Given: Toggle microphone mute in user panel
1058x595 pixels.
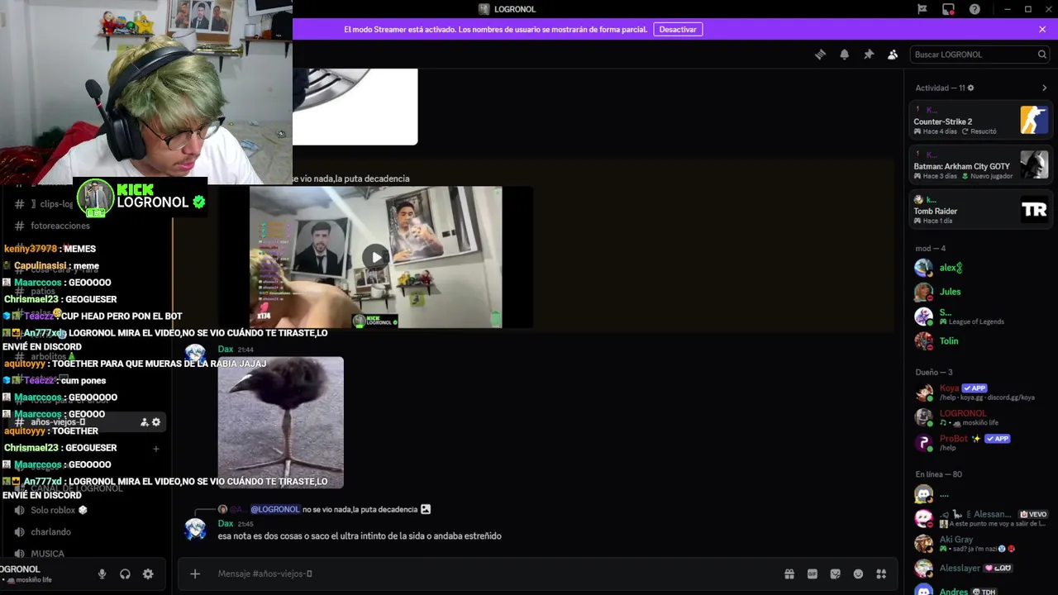Looking at the screenshot, I should (102, 574).
